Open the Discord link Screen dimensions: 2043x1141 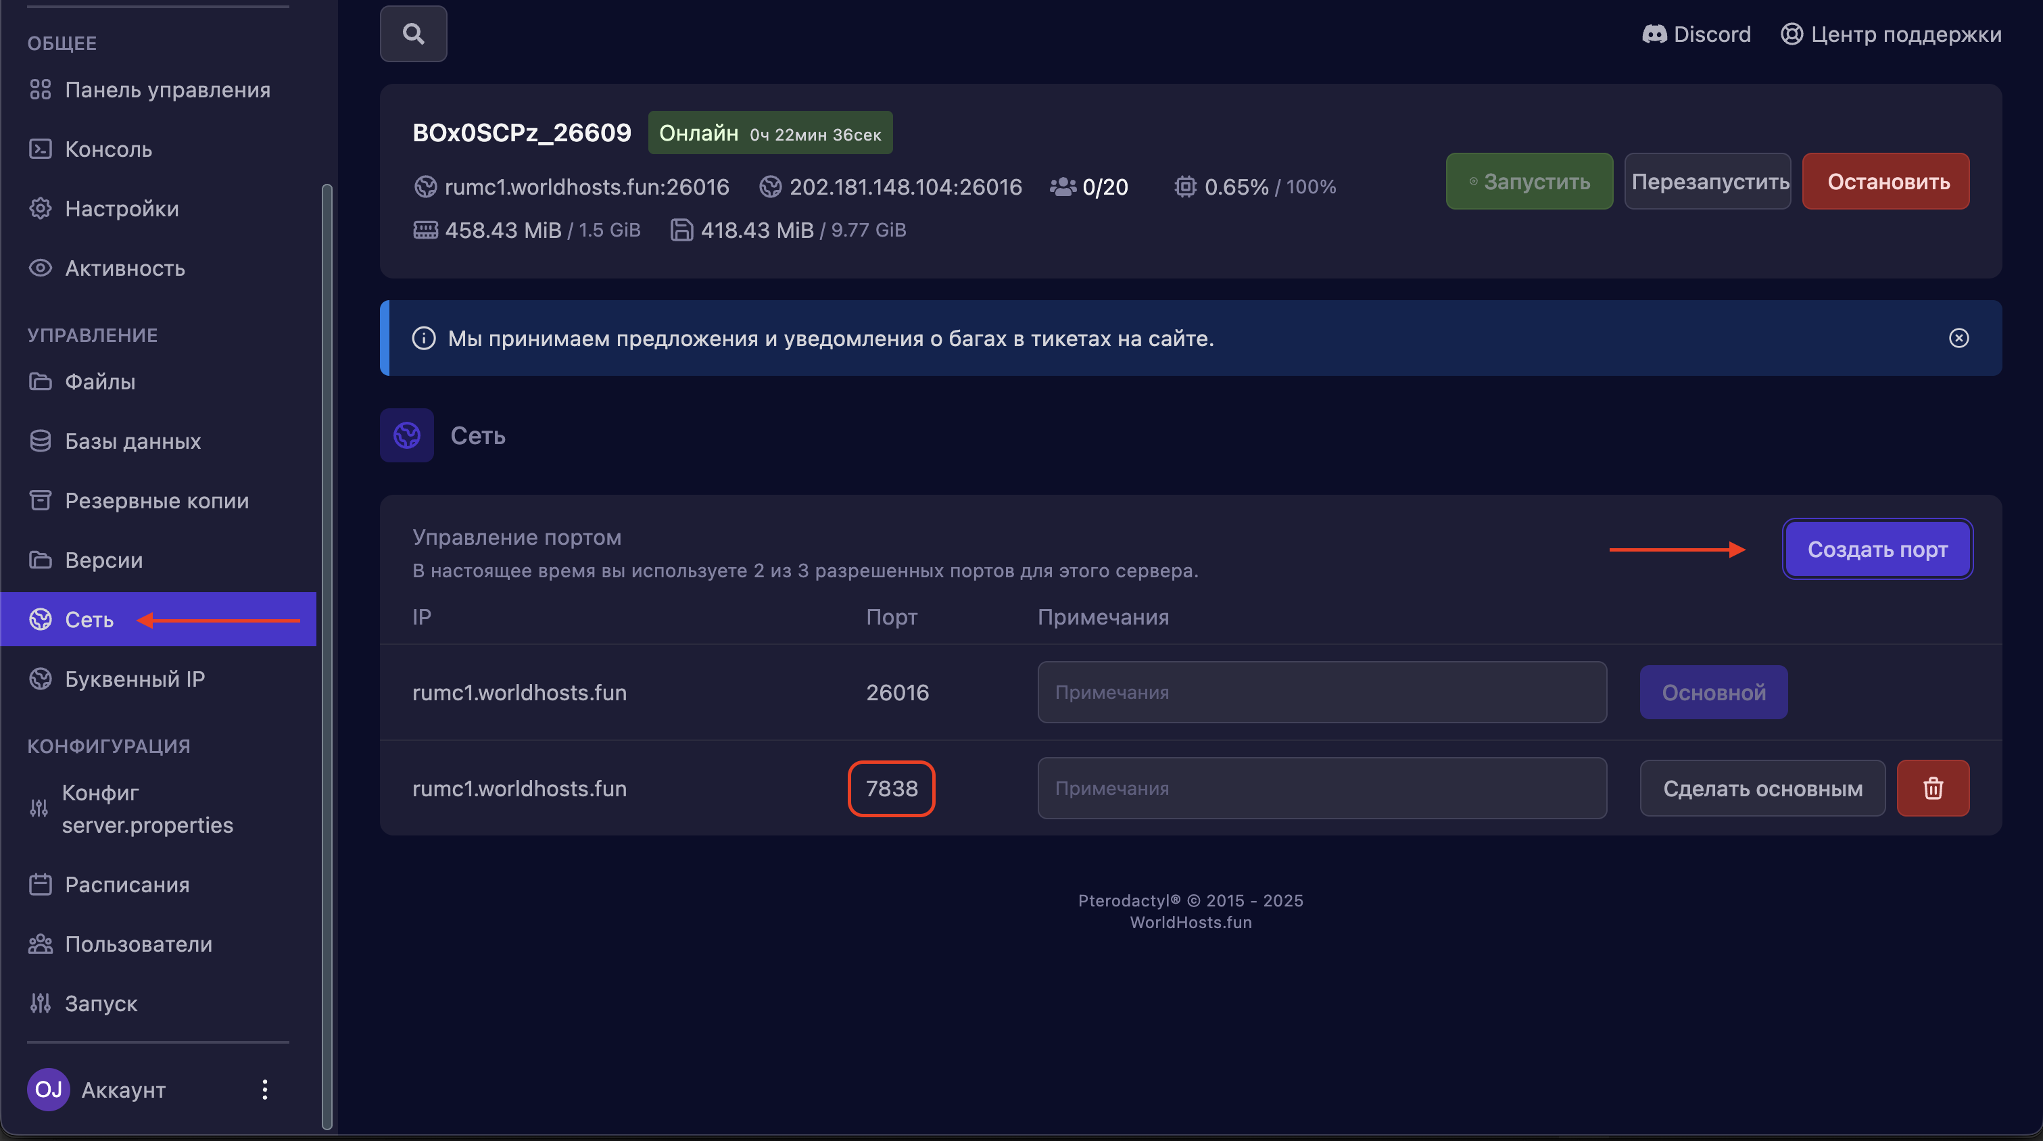coord(1696,34)
